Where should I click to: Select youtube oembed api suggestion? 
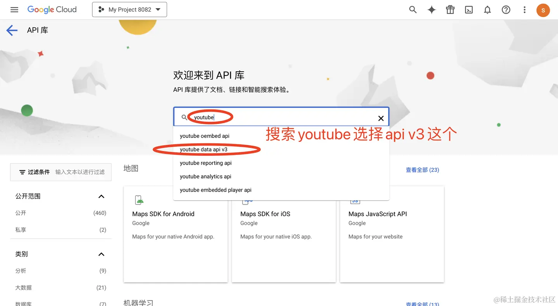click(281, 136)
